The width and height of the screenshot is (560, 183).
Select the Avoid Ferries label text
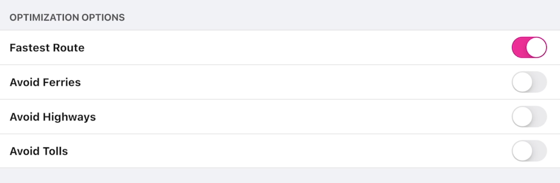tap(45, 82)
